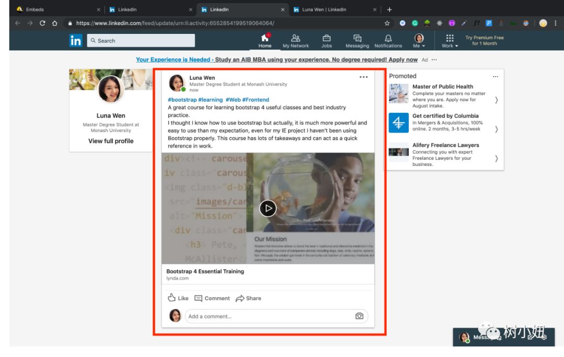
Task: Open the Notifications bell icon
Action: click(x=388, y=41)
